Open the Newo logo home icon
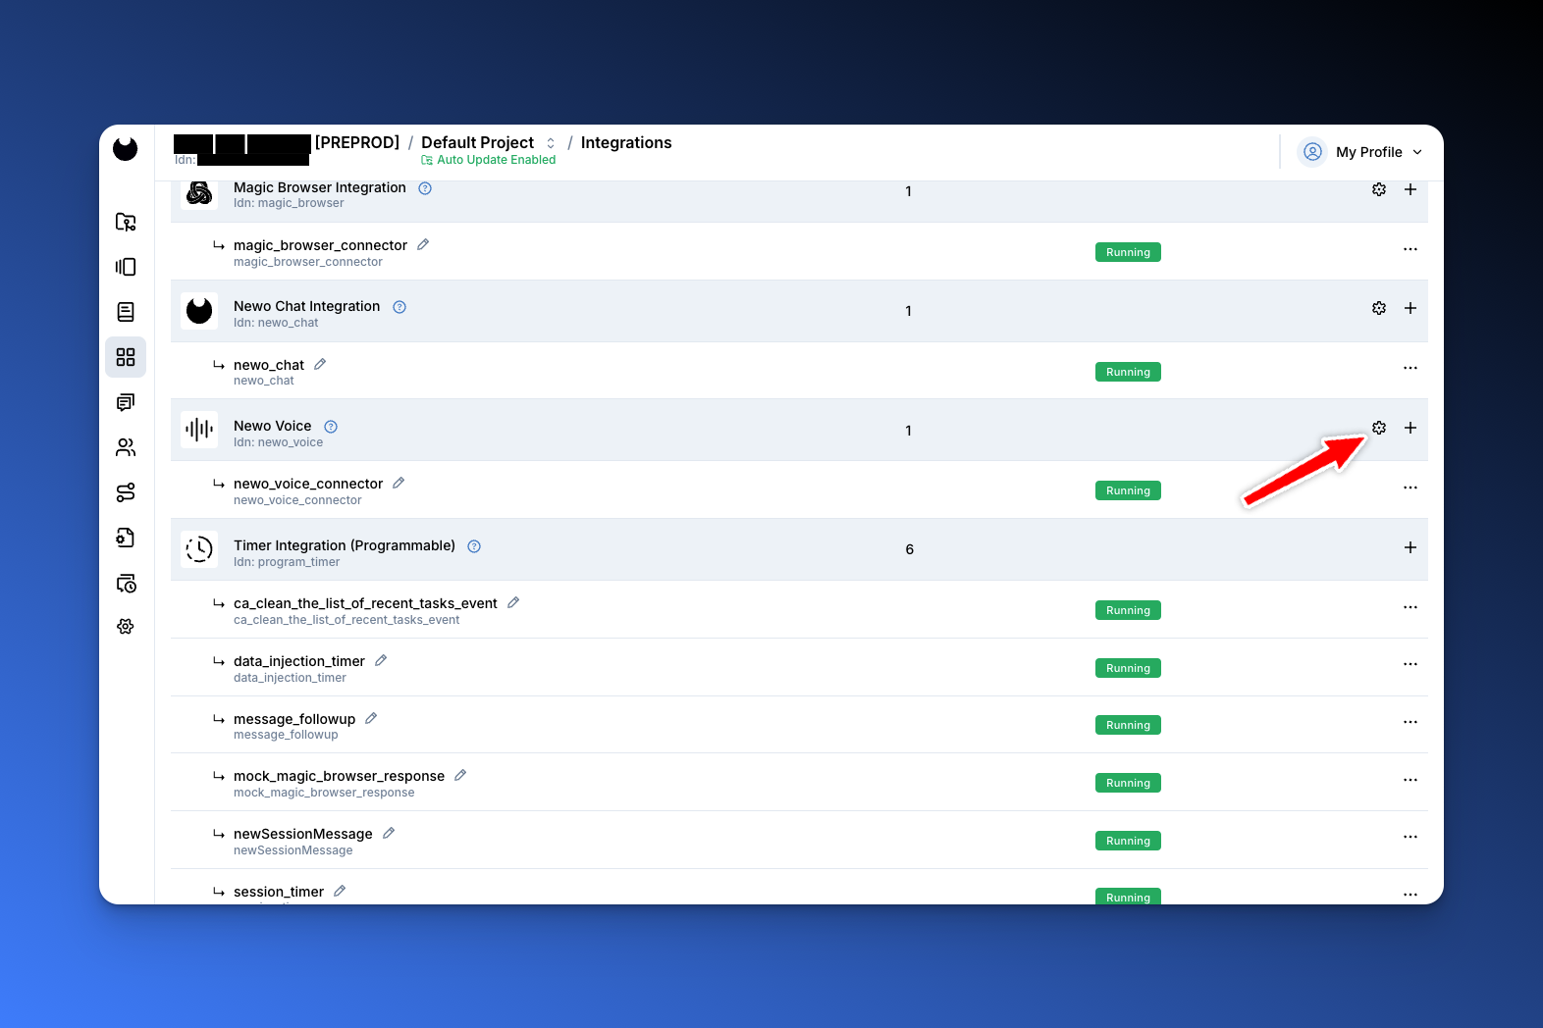The width and height of the screenshot is (1543, 1028). pyautogui.click(x=126, y=148)
